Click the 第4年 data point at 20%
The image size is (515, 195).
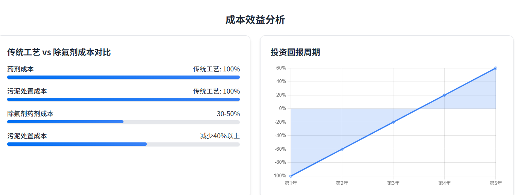(x=445, y=95)
